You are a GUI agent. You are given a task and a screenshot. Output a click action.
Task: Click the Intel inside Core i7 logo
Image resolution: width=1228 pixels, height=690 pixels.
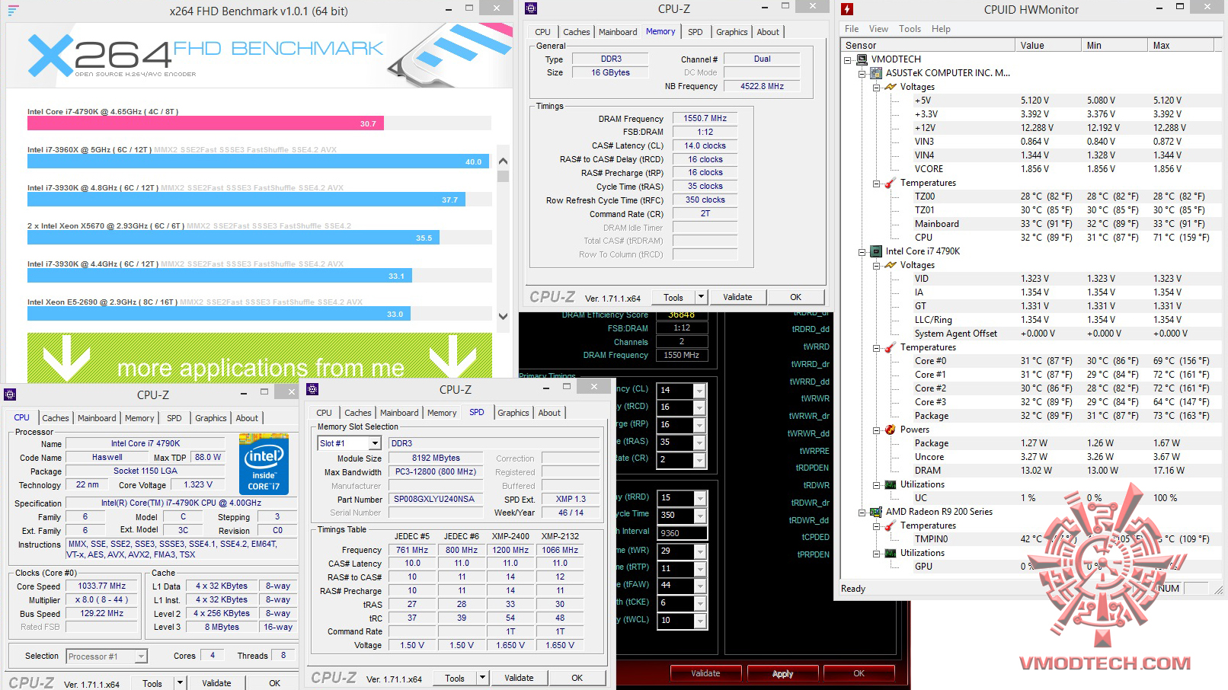(x=264, y=463)
